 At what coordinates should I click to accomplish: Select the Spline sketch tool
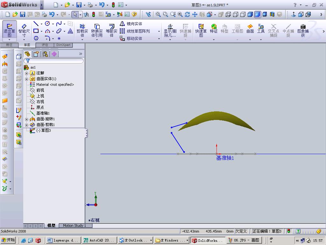[59, 24]
